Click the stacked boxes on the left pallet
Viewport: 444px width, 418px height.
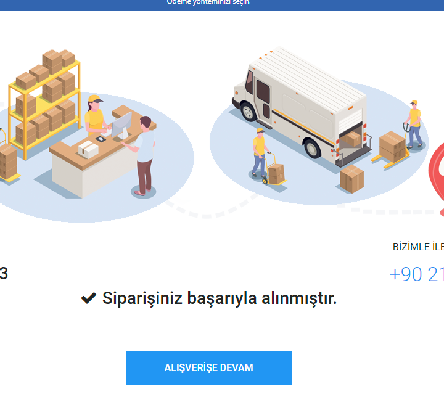(8, 163)
